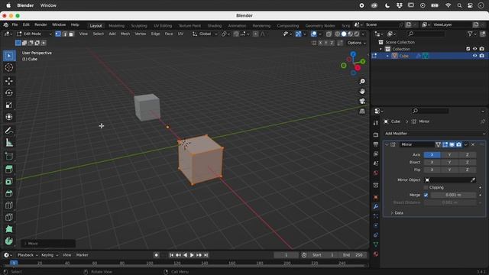
Task: Select the Poly Build tool
Action: coord(9,229)
